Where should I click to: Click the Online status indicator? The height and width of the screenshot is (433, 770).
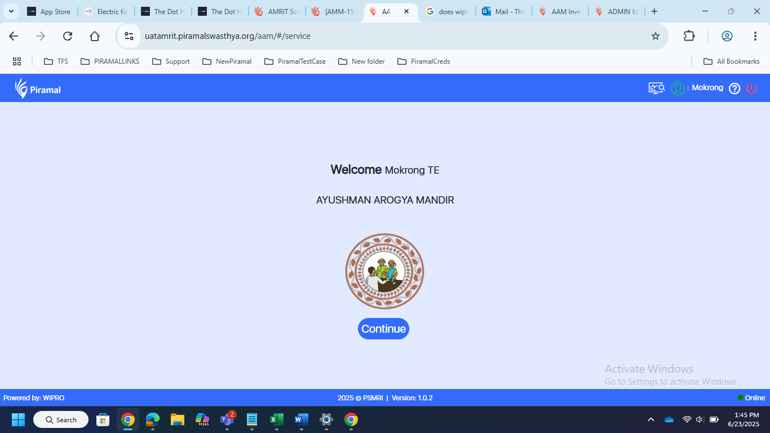click(x=751, y=398)
